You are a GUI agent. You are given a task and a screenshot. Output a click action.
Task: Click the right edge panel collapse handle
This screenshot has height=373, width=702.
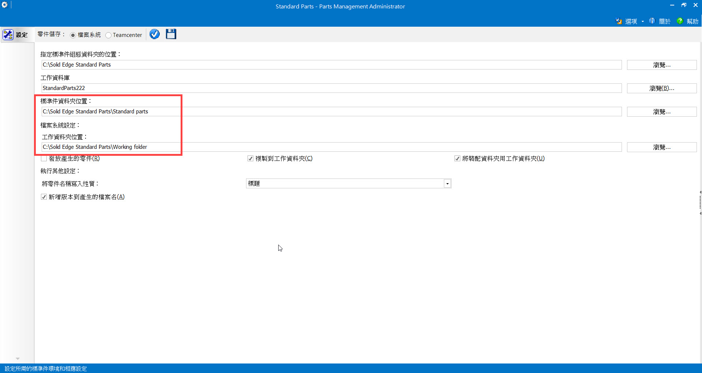click(700, 203)
